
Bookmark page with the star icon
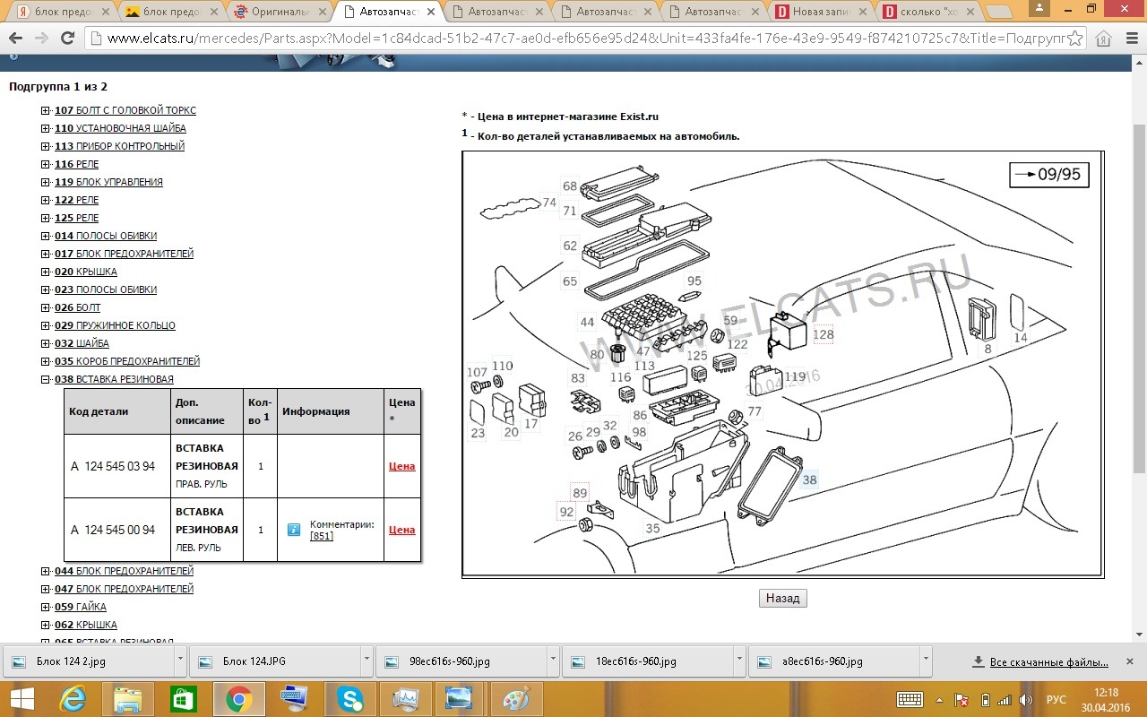[1075, 39]
